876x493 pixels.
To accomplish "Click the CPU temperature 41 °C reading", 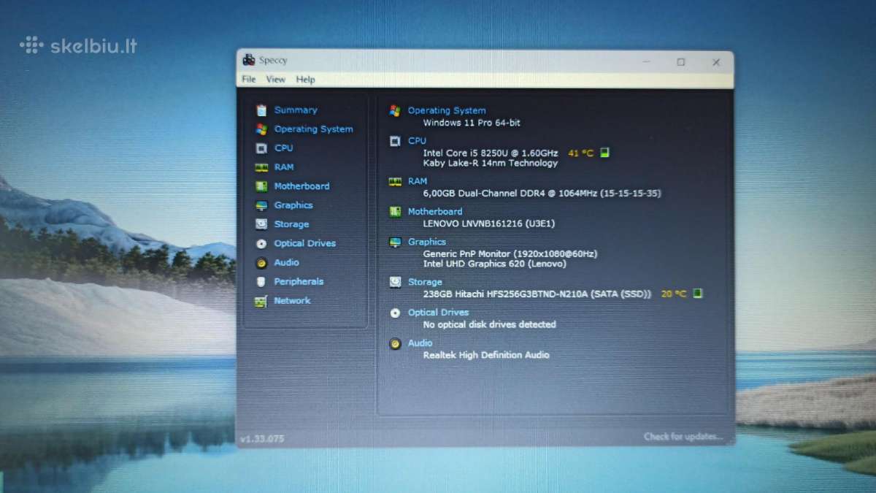I will pos(581,153).
